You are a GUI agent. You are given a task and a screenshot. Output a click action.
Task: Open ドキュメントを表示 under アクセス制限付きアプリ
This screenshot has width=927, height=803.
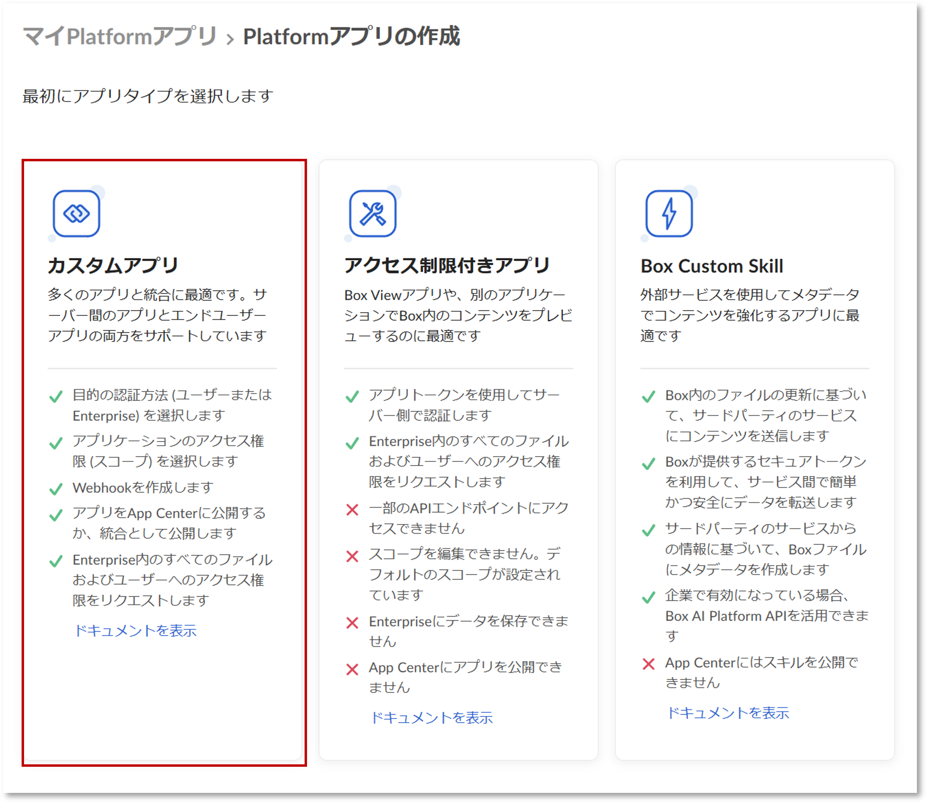tap(432, 717)
